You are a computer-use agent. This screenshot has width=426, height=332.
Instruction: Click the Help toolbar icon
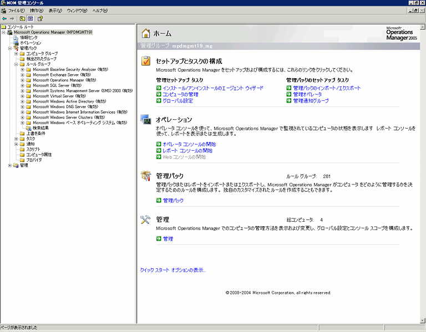[40, 19]
